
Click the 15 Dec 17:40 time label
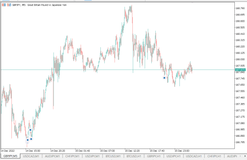pos(157,151)
